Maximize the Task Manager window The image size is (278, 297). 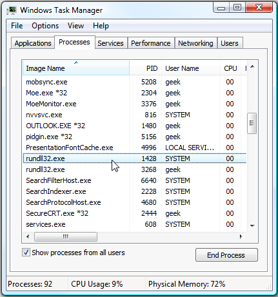pyautogui.click(x=237, y=8)
